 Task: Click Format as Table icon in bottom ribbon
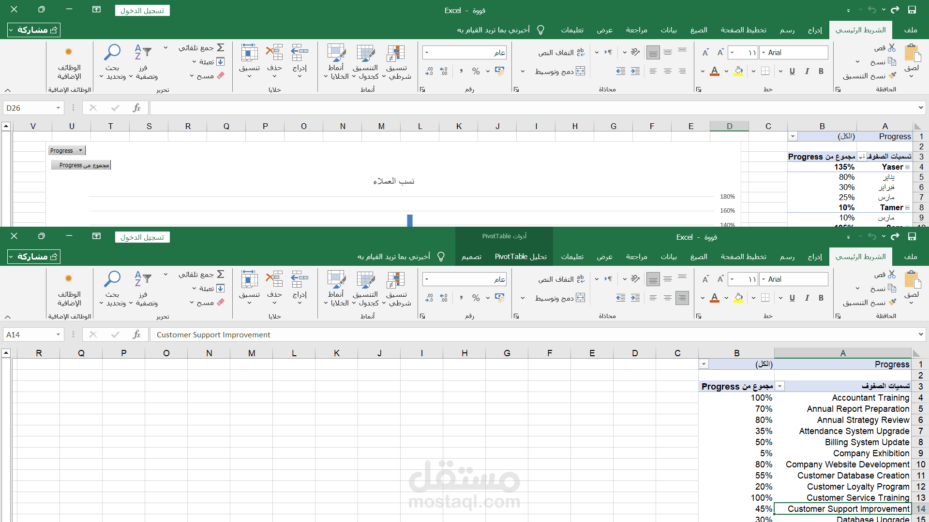click(x=365, y=280)
